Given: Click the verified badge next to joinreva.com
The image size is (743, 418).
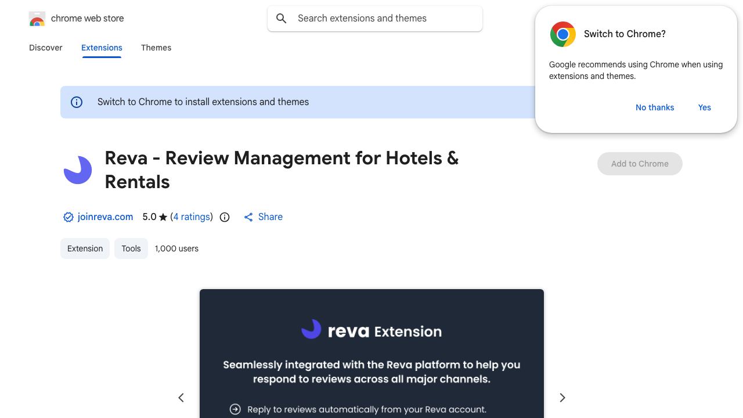Looking at the screenshot, I should pyautogui.click(x=68, y=217).
